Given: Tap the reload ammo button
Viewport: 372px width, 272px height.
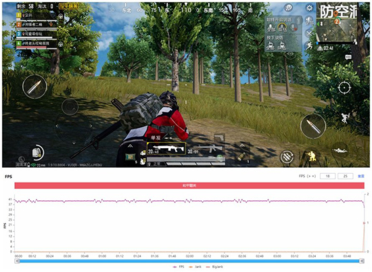Looking at the screenshot, I should 287,157.
